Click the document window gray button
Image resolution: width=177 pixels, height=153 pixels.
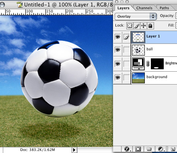point(2,4)
